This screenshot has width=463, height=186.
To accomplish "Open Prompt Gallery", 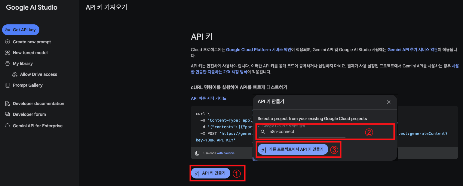I will [x=28, y=85].
